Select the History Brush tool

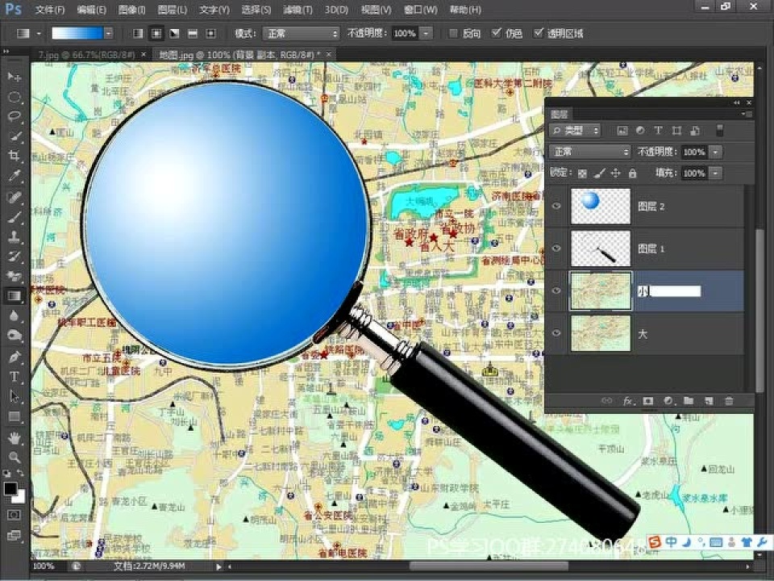[x=15, y=257]
